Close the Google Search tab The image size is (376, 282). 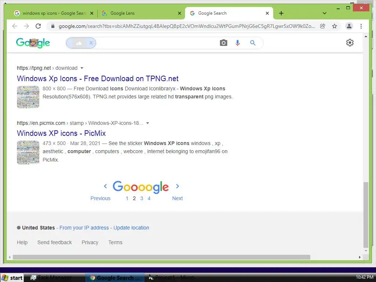[x=267, y=13]
